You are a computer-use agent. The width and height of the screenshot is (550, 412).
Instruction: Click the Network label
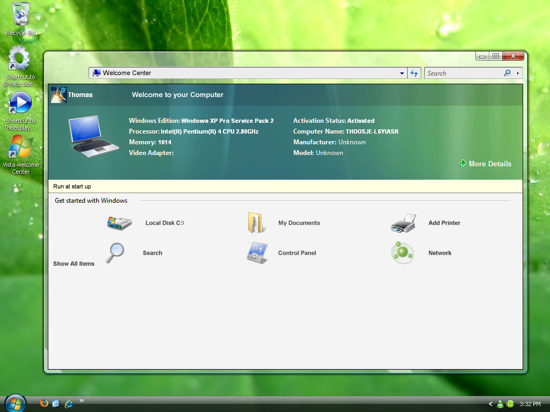tap(440, 253)
